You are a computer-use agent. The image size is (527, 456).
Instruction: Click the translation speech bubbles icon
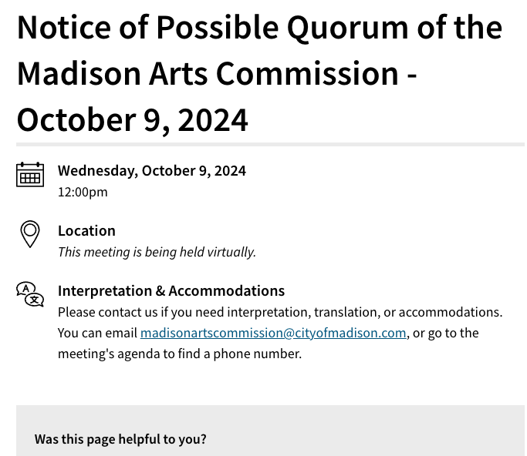pos(30,294)
